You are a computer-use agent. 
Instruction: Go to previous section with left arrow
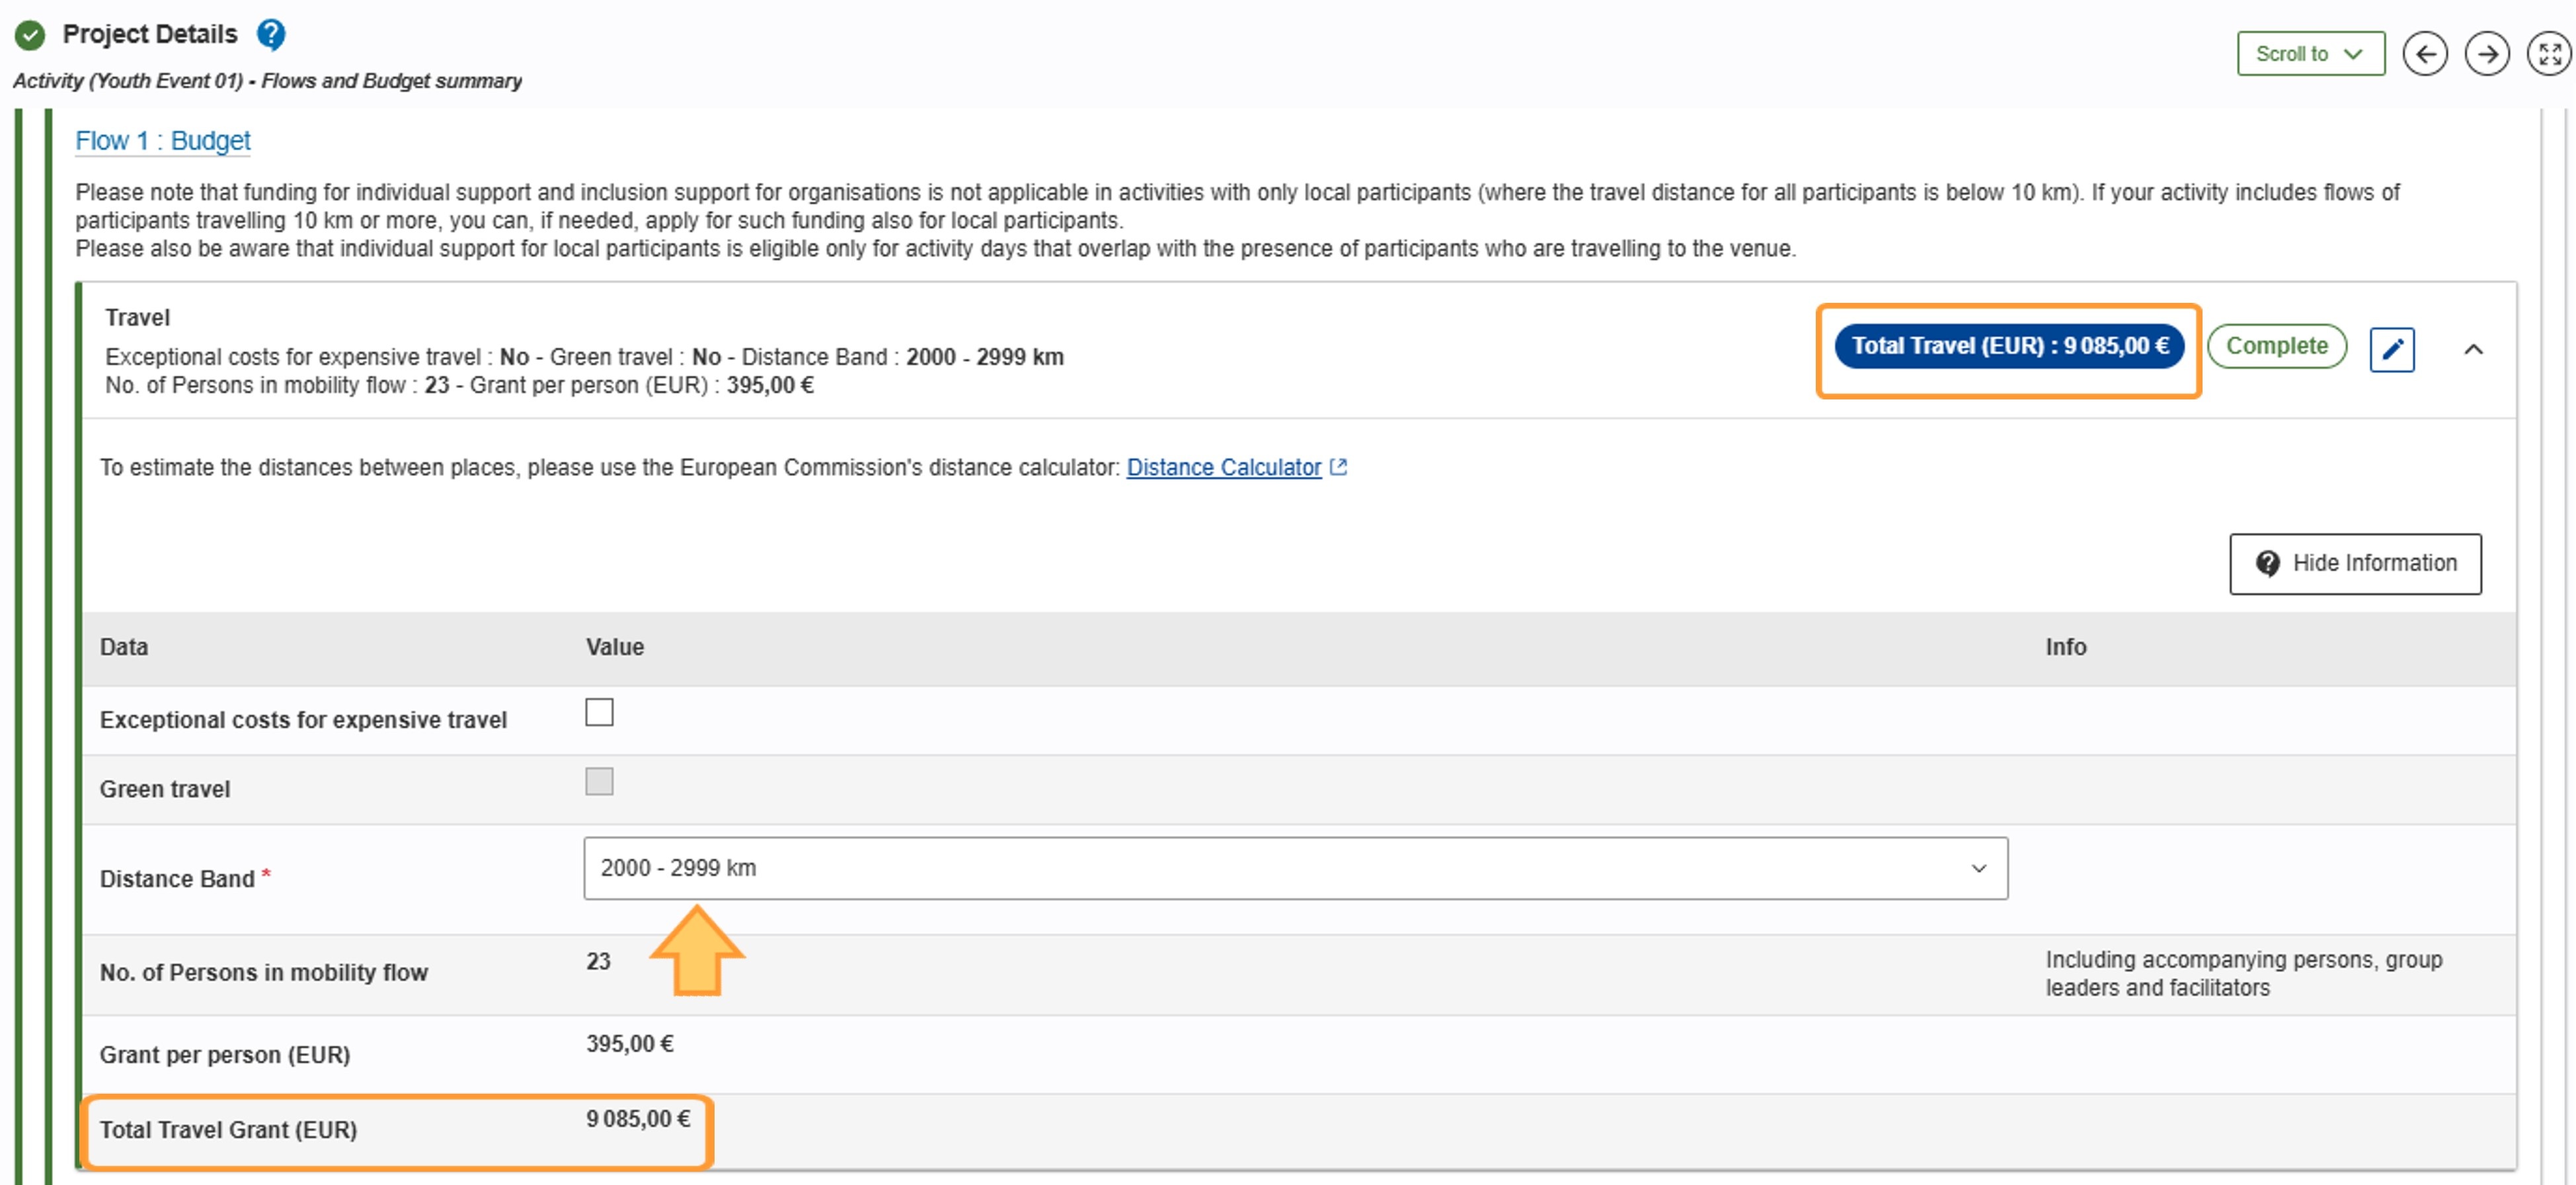(2424, 54)
